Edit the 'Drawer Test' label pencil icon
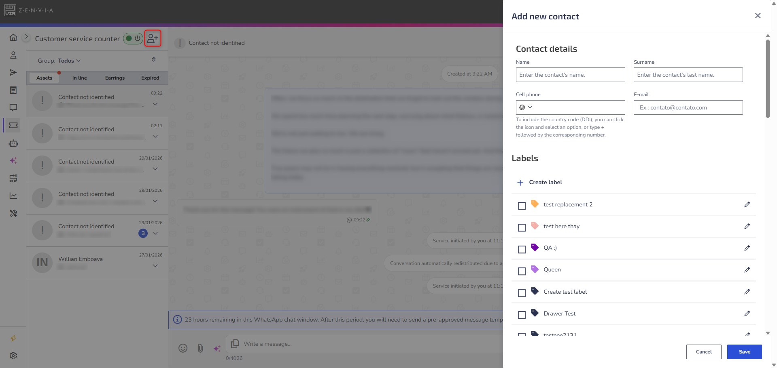This screenshot has height=368, width=777. click(747, 313)
